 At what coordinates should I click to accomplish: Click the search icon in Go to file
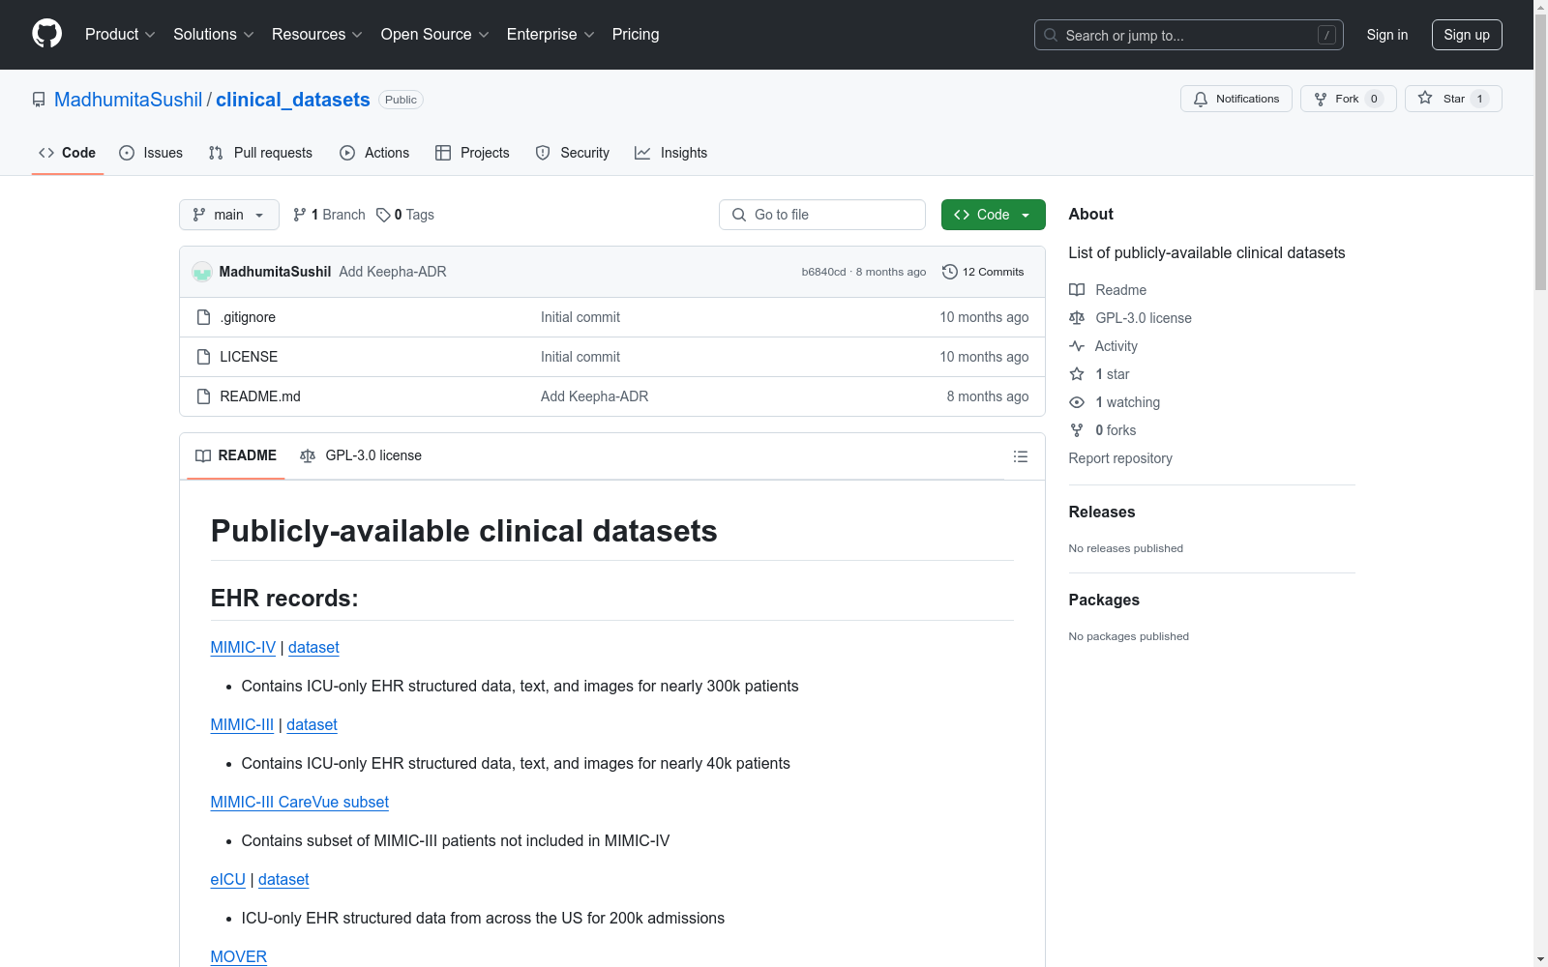click(739, 215)
